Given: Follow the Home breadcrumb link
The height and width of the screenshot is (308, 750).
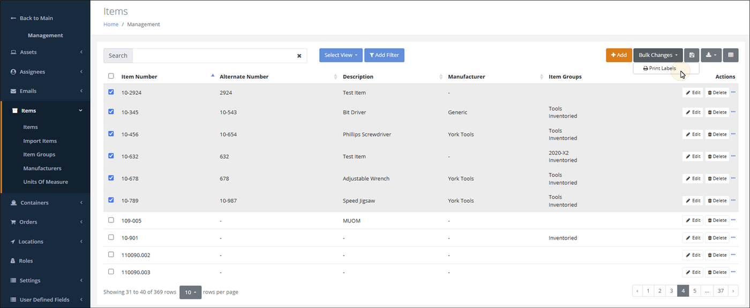Looking at the screenshot, I should (111, 24).
